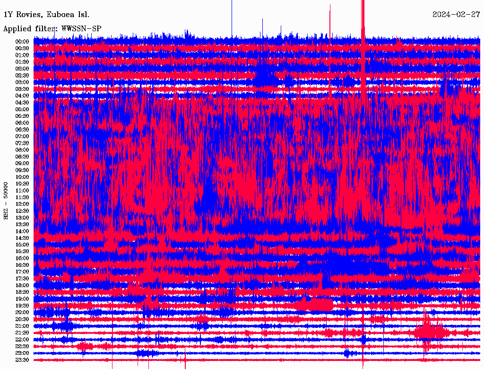484x369 pixels.
Task: Select the 22:30 time label
Action: pos(22,346)
